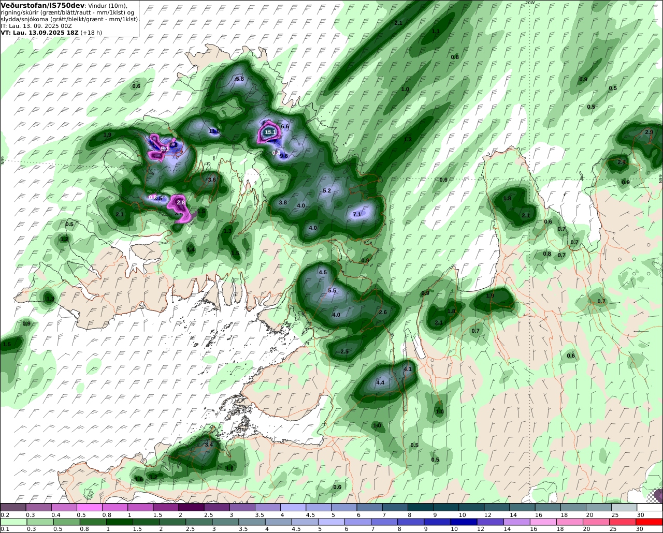Click the '(+18 h)' forecast offset text
The image size is (663, 533).
tap(91, 32)
